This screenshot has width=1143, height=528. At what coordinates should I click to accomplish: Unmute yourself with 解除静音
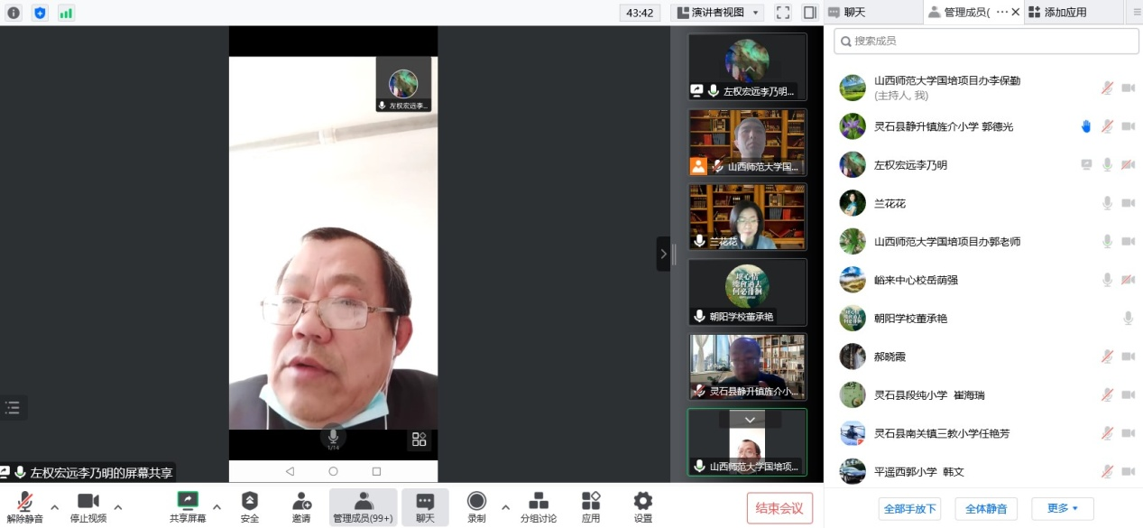point(24,507)
